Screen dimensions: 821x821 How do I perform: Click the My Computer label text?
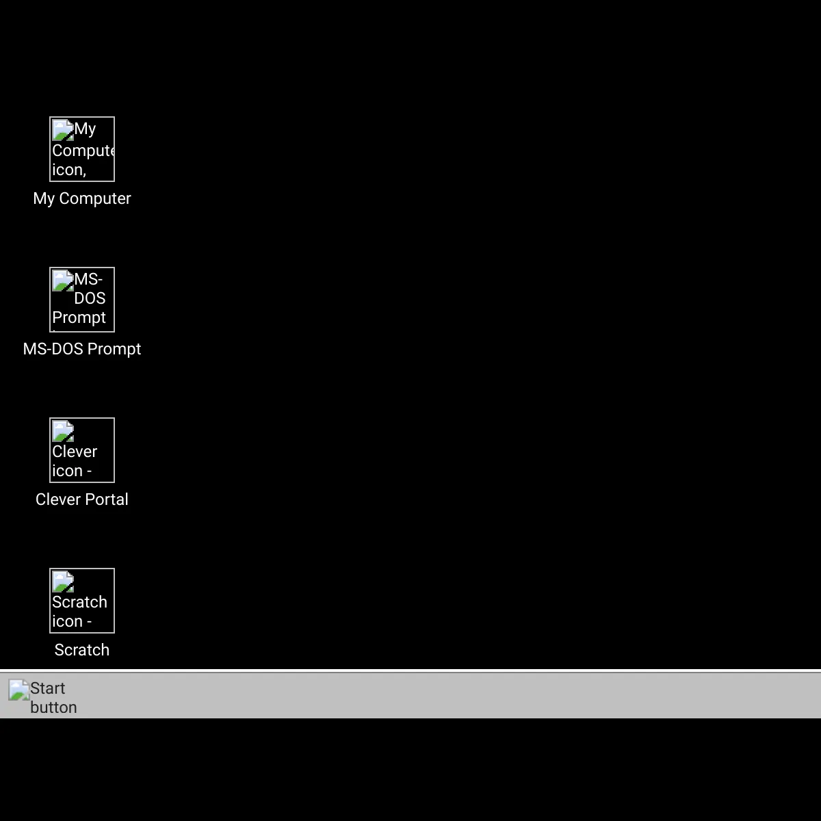tap(82, 198)
